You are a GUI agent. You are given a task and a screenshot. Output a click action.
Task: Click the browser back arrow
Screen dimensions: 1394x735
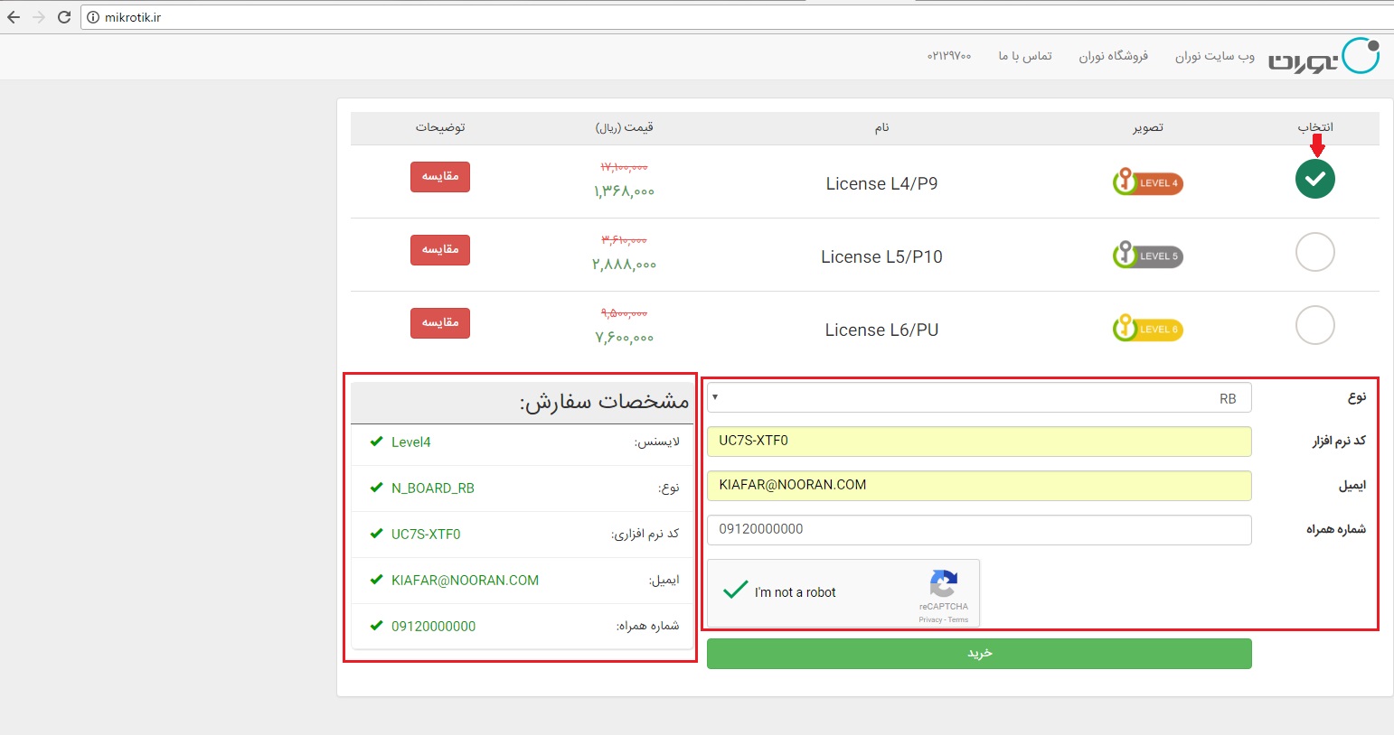pyautogui.click(x=13, y=17)
